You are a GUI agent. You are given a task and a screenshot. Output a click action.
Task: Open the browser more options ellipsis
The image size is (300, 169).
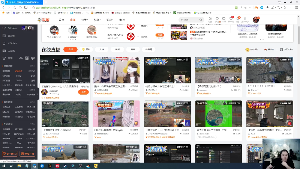tap(291, 8)
